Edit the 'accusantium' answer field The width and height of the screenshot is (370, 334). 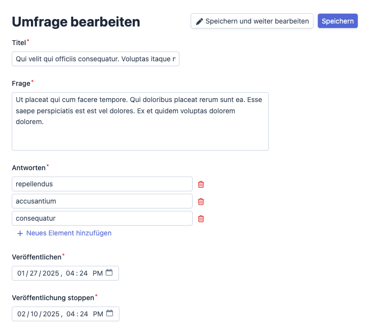click(102, 201)
